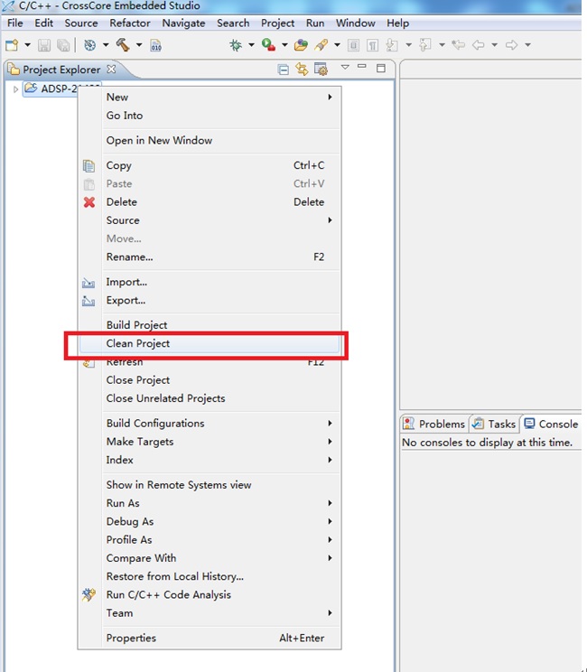Click Delete with red X icon
This screenshot has width=587, height=672.
point(210,202)
